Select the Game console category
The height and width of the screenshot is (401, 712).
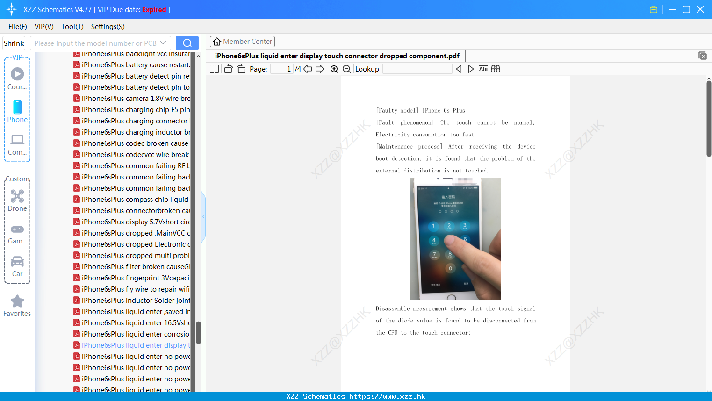click(x=17, y=234)
